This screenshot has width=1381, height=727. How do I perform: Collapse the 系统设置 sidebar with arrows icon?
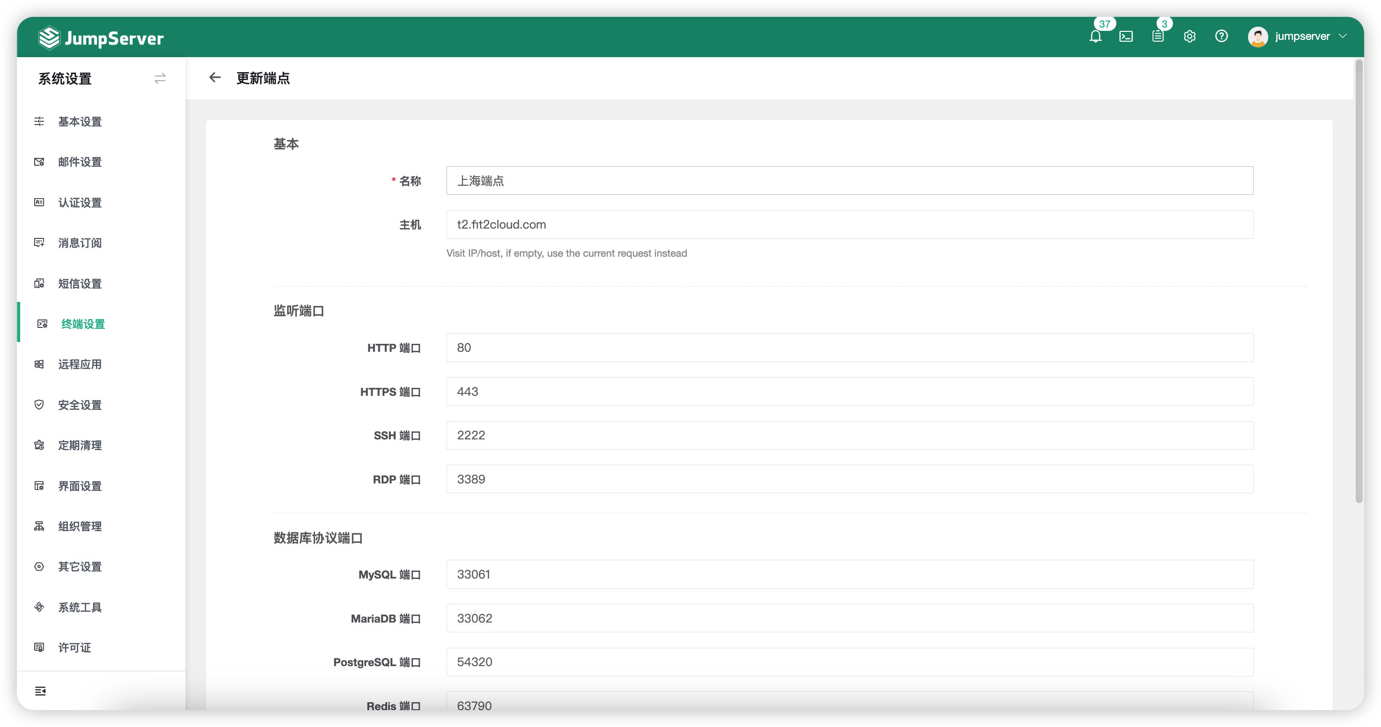point(160,78)
